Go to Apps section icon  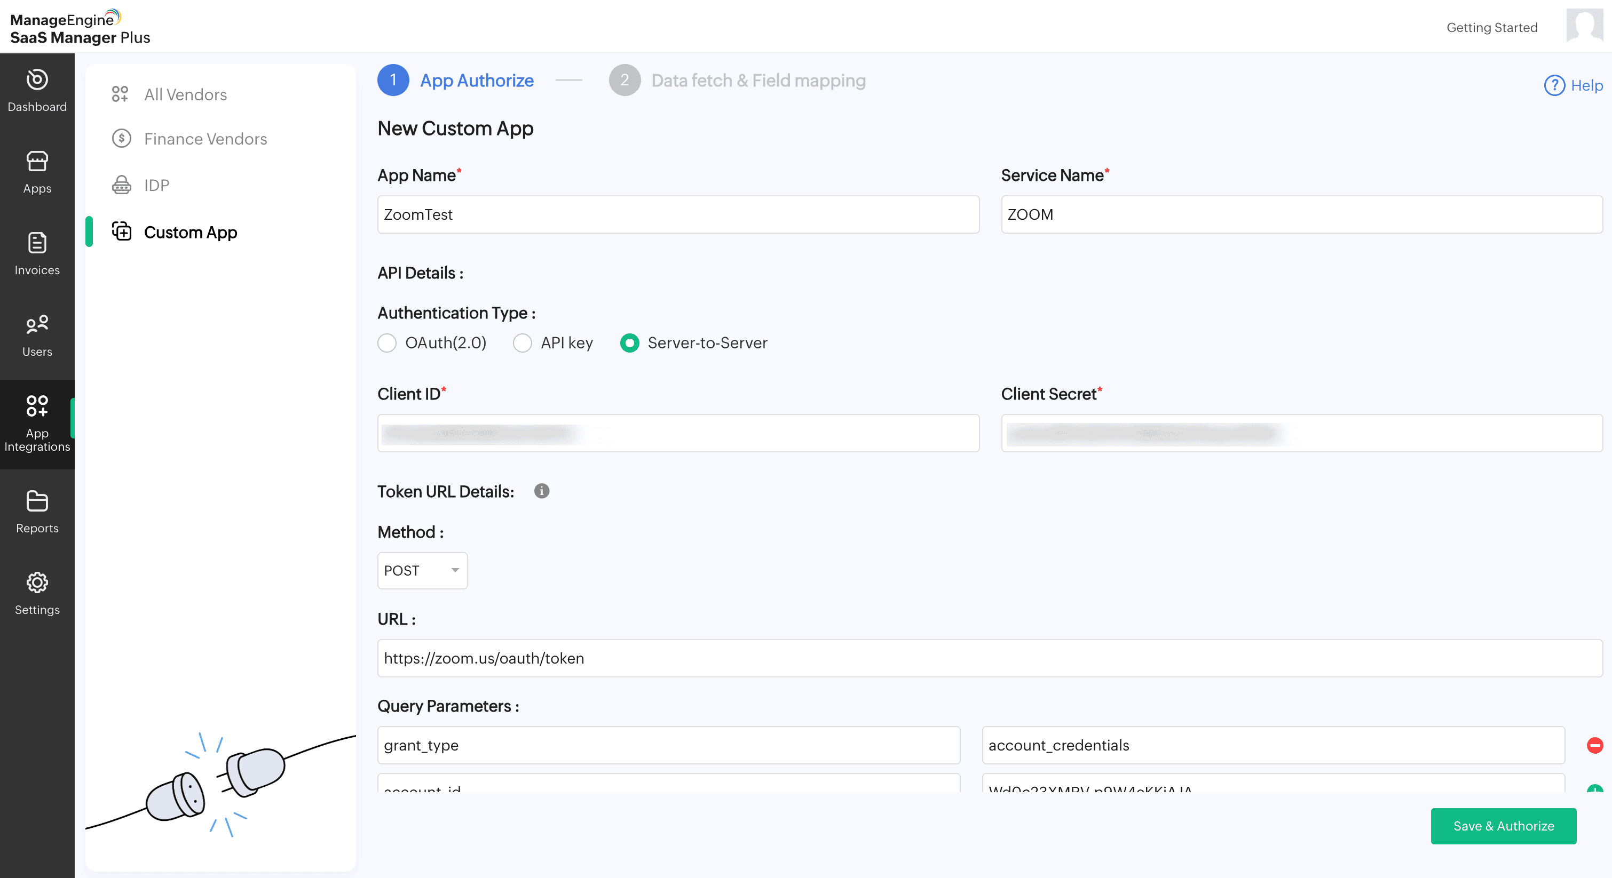tap(37, 161)
